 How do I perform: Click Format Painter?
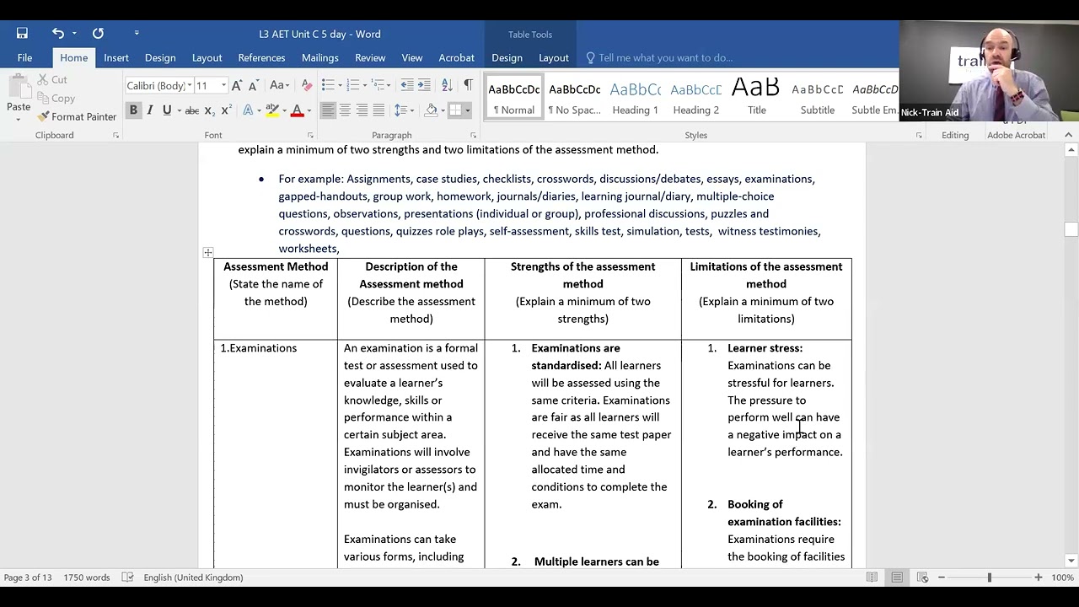tap(77, 116)
